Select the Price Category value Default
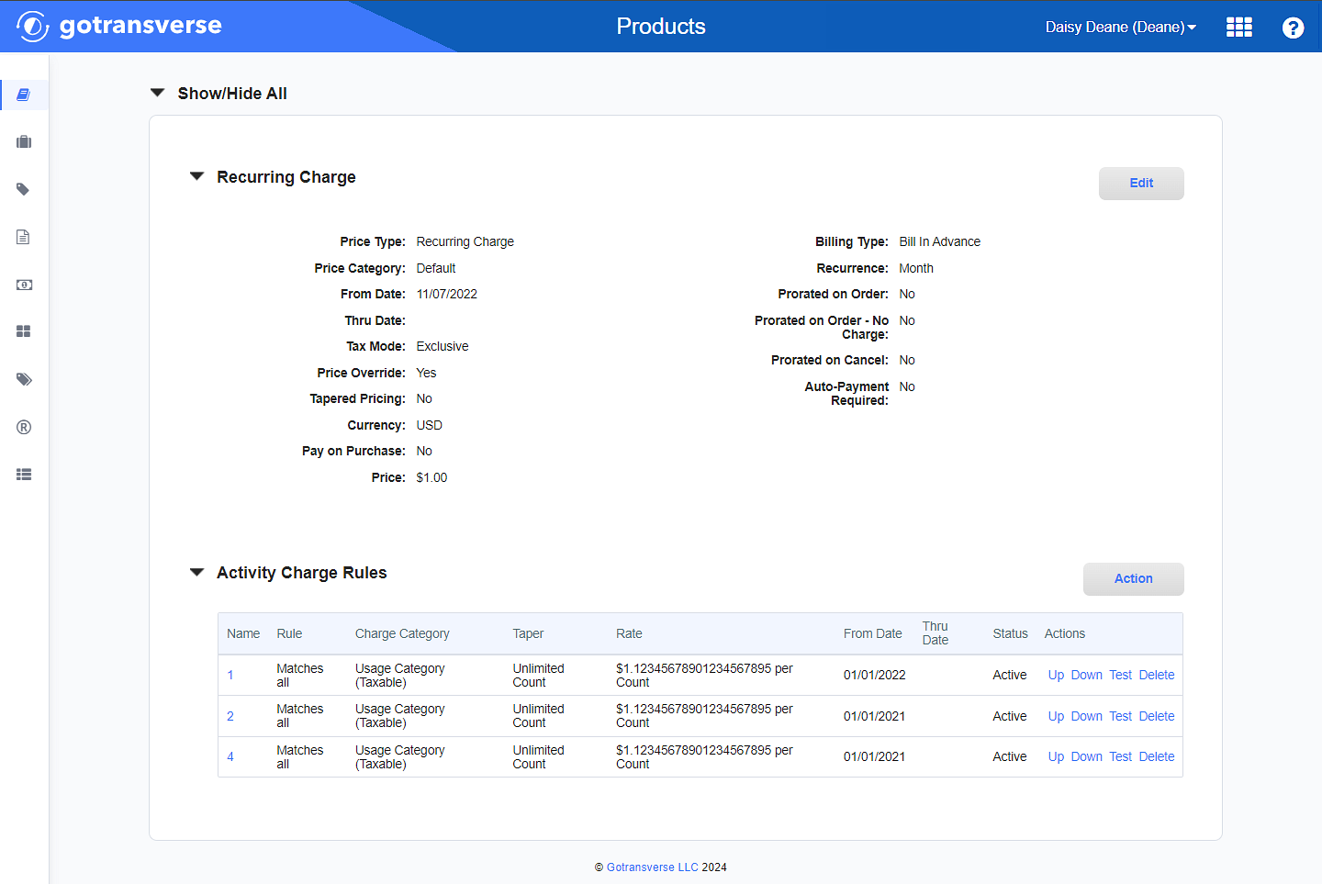 (435, 268)
